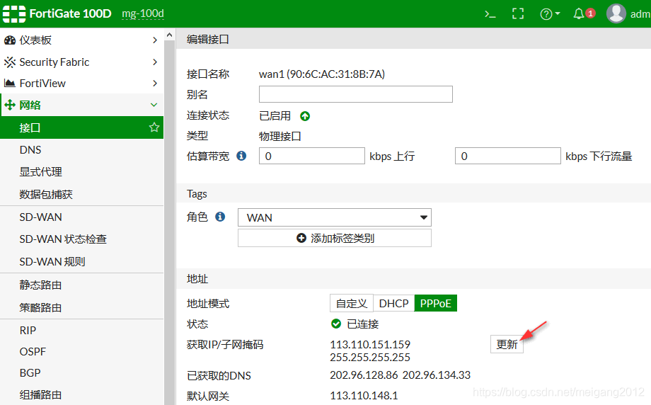Show the 估算带宽 info tooltip icon

[x=241, y=156]
